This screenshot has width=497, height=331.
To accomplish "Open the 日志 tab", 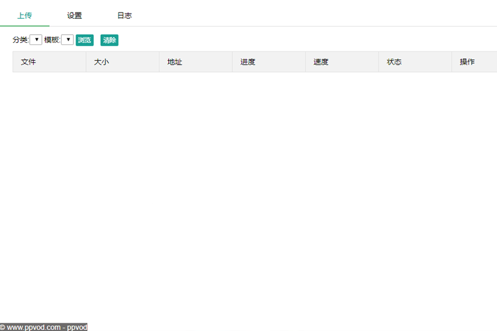I will point(125,16).
